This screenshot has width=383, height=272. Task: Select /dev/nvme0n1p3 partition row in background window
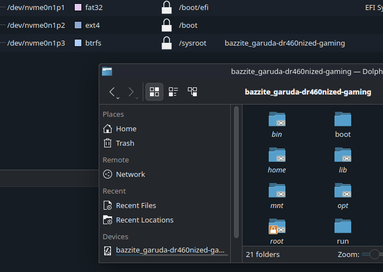(192, 43)
